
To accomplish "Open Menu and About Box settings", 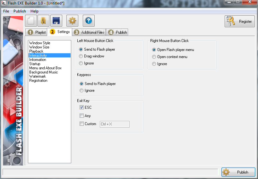I will tap(49, 68).
